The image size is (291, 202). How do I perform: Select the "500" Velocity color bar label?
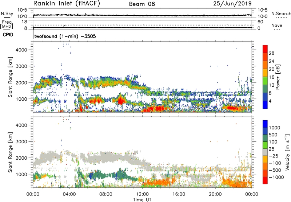[x=273, y=135]
